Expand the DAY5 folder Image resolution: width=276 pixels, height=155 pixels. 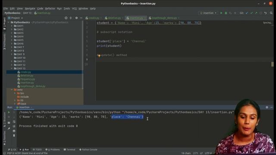pos(12,40)
